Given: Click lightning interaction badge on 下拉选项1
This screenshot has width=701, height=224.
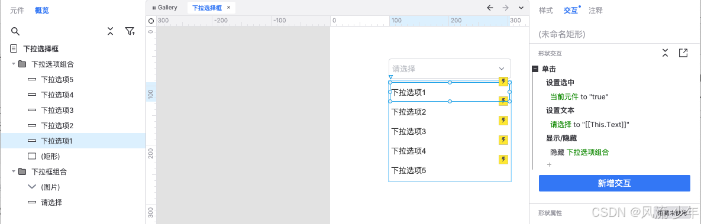Looking at the screenshot, I should click(x=503, y=81).
